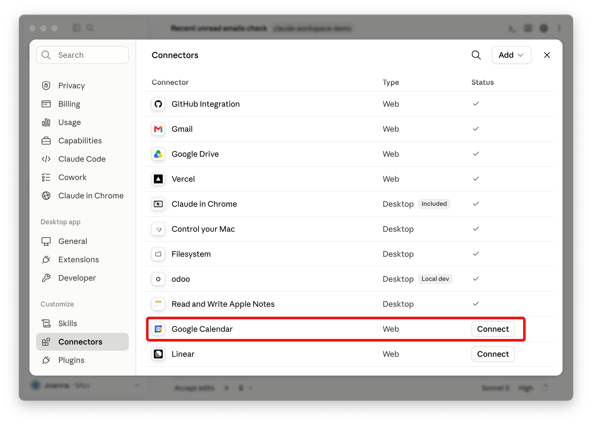Click the odoo connector icon
592x424 pixels.
[x=158, y=279]
